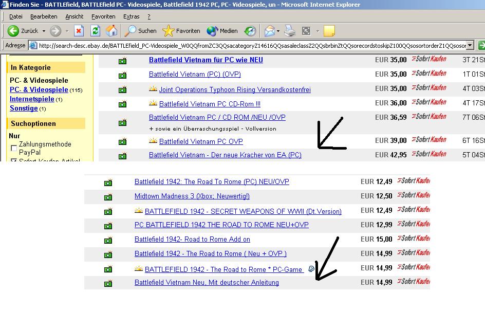Open Midtown Madness 3 Xbox listing
The image size is (485, 311).
coord(192,196)
